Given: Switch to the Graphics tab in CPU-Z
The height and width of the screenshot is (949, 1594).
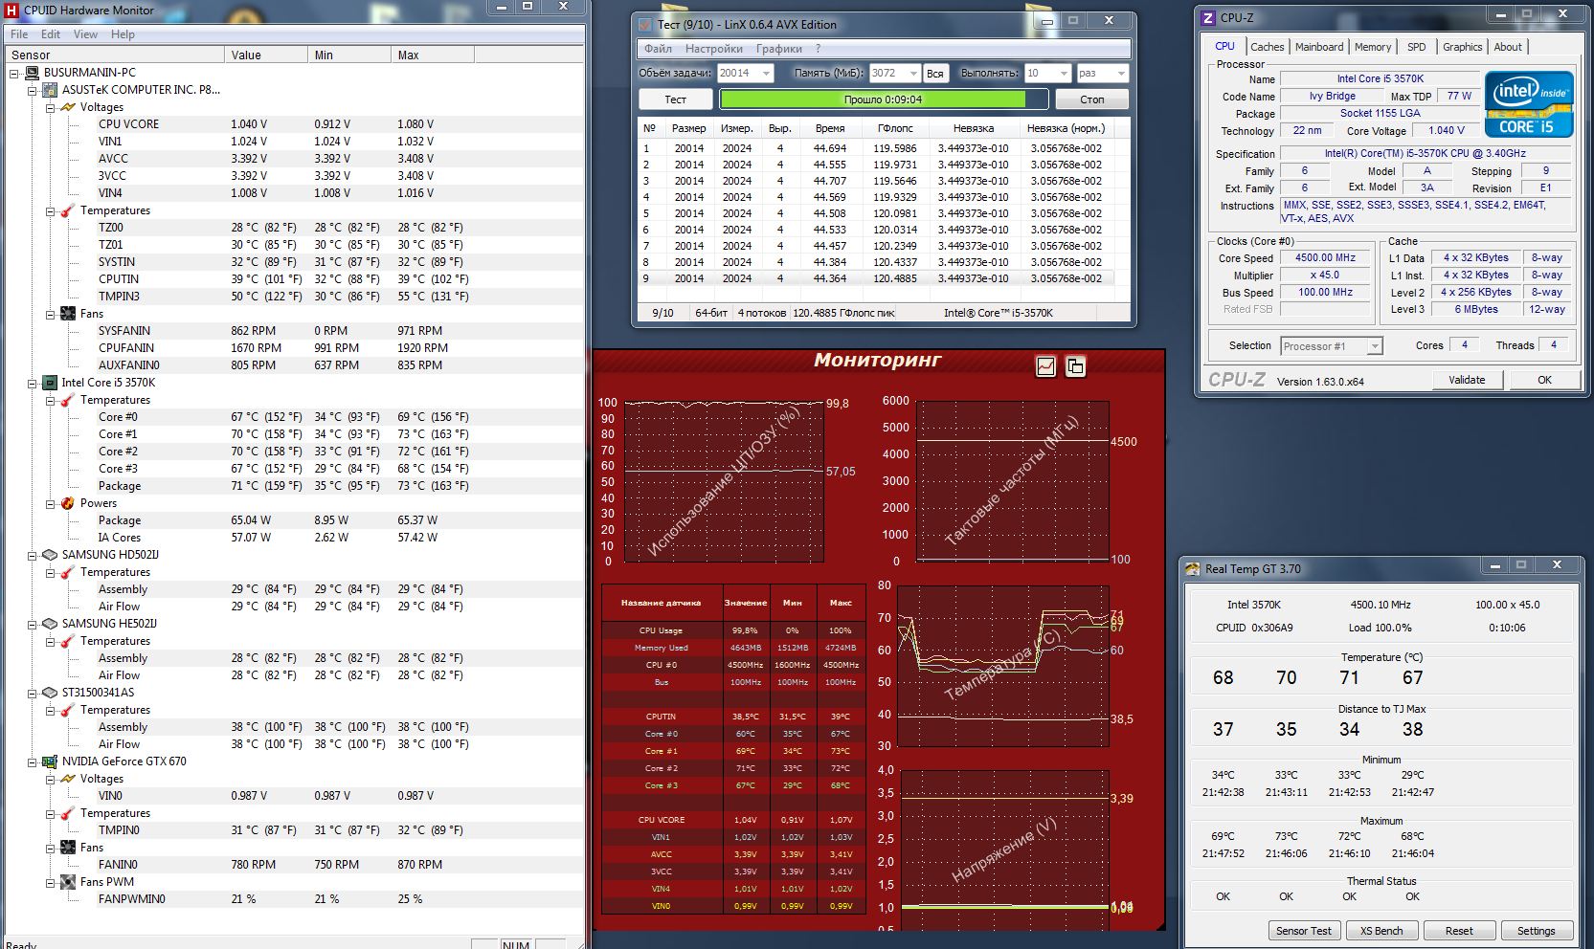Looking at the screenshot, I should (1462, 47).
